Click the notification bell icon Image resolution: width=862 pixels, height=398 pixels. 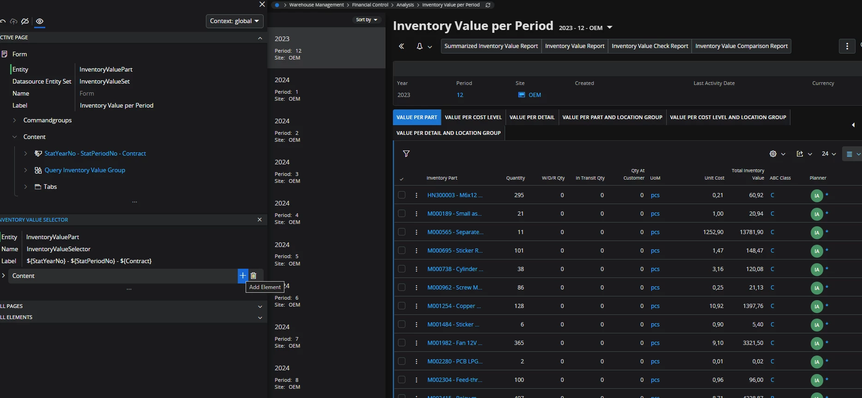click(x=419, y=46)
